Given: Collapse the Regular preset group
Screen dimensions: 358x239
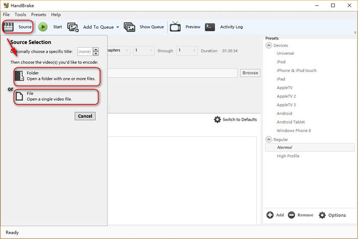Looking at the screenshot, I should tap(268, 139).
